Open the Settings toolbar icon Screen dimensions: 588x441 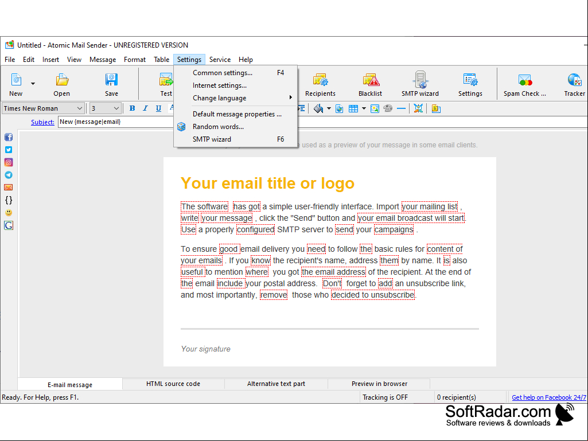(470, 84)
